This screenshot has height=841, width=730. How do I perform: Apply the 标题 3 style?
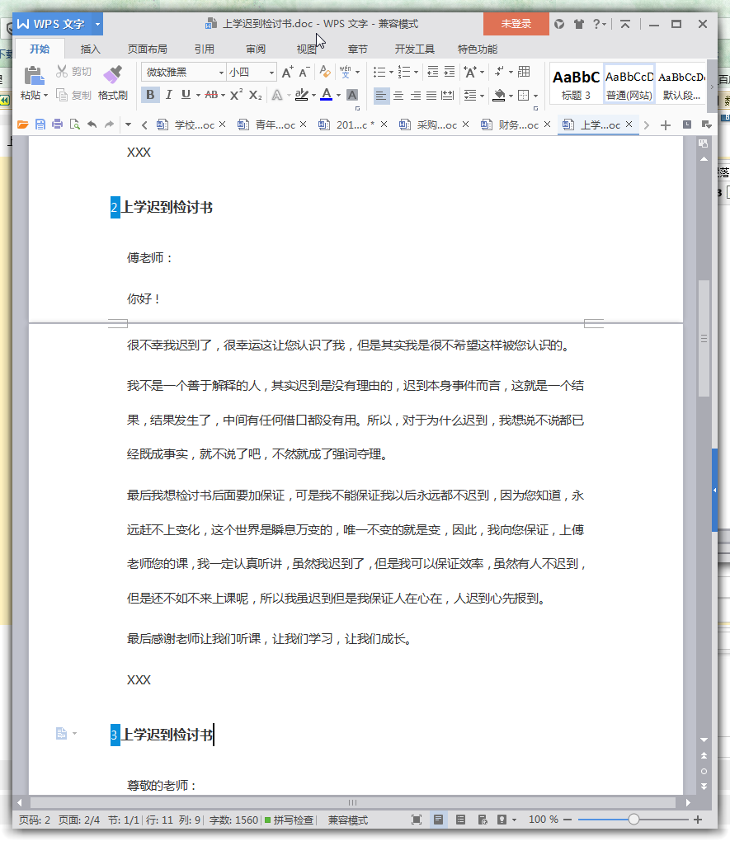576,85
